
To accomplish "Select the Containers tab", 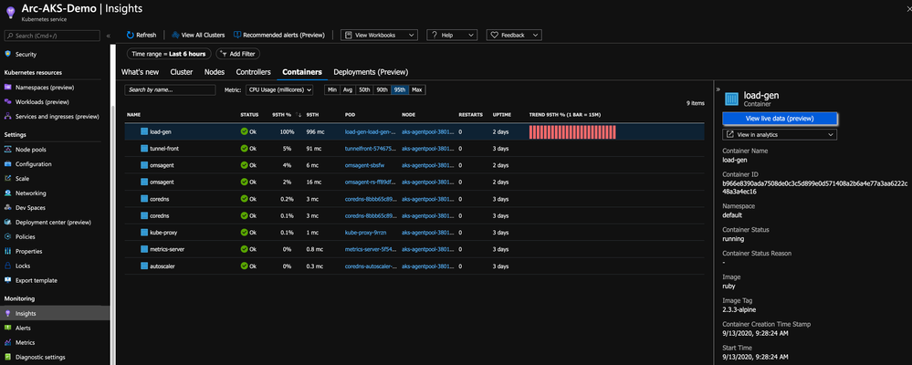I will (302, 72).
